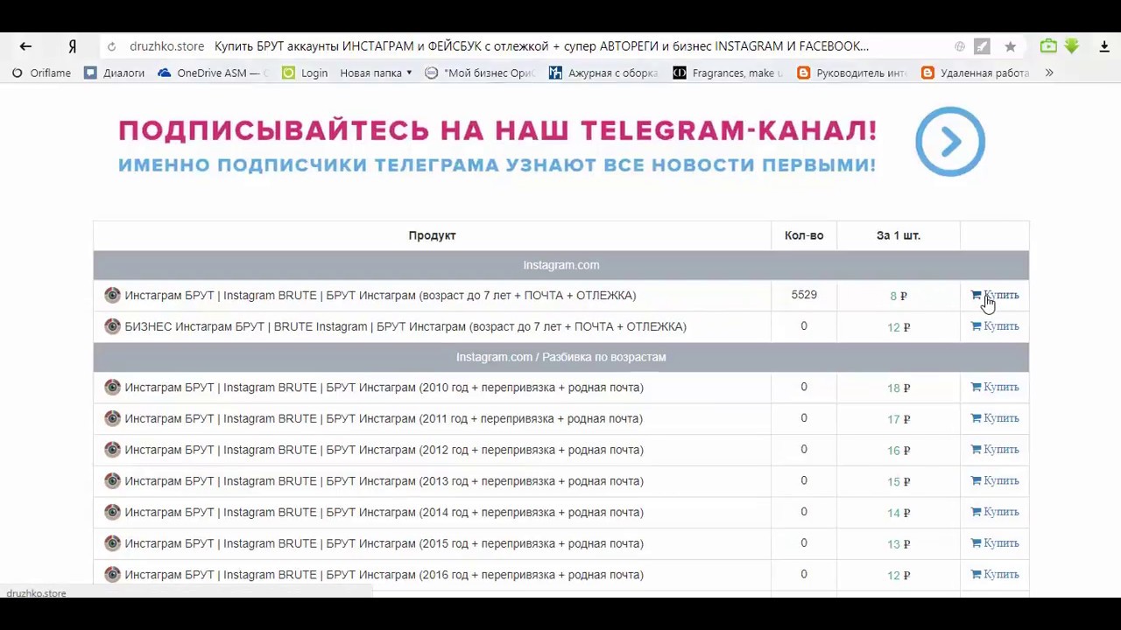This screenshot has width=1121, height=630.
Task: Click the green download arrow extension
Action: click(1071, 46)
